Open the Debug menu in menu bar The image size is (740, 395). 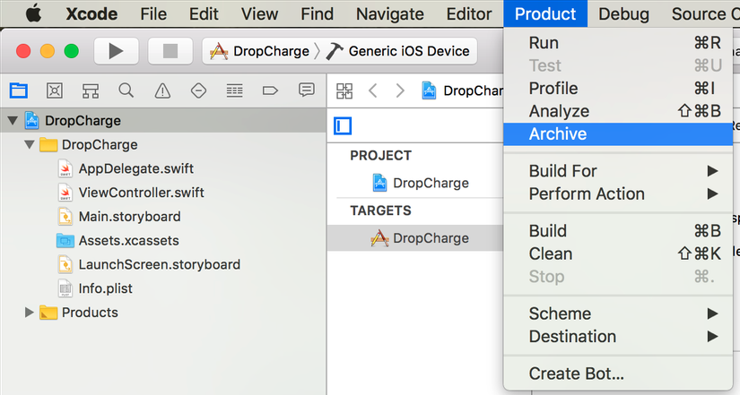click(623, 13)
